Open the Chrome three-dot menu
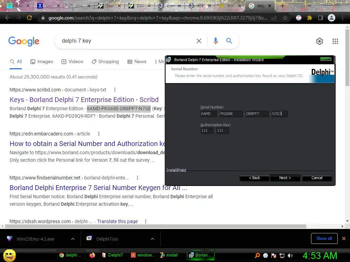 pyautogui.click(x=342, y=18)
